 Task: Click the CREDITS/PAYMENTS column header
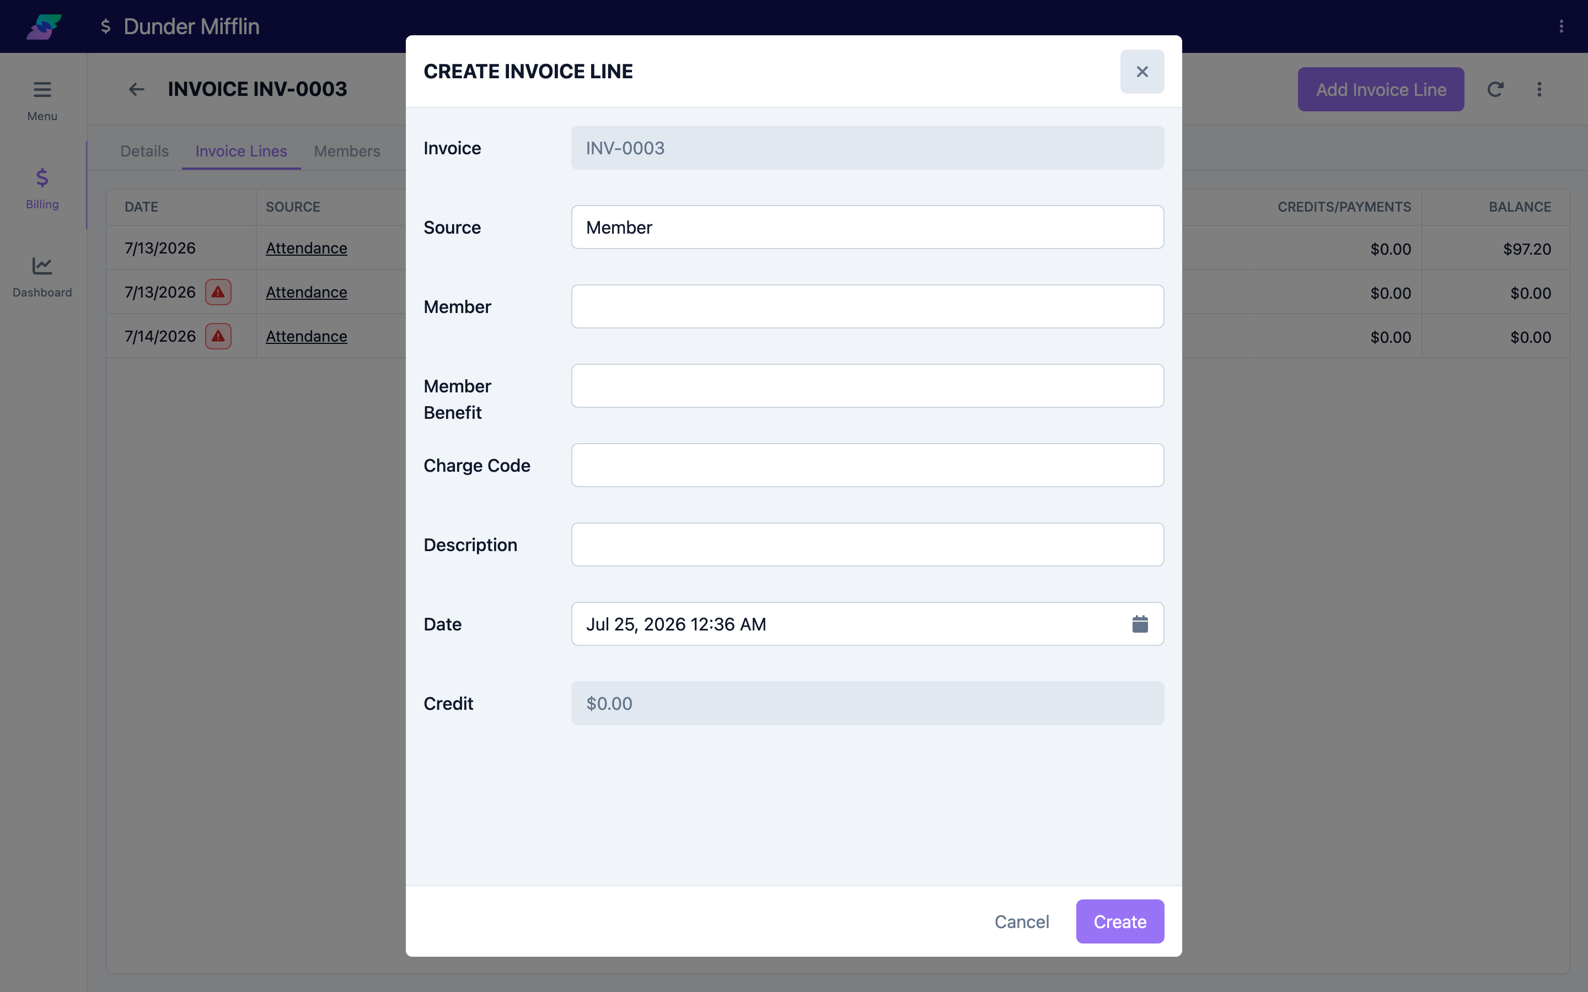[1344, 207]
